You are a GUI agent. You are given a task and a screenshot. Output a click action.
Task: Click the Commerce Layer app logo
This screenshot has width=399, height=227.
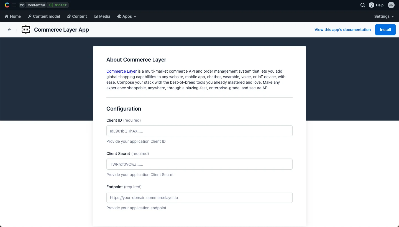coord(26,30)
